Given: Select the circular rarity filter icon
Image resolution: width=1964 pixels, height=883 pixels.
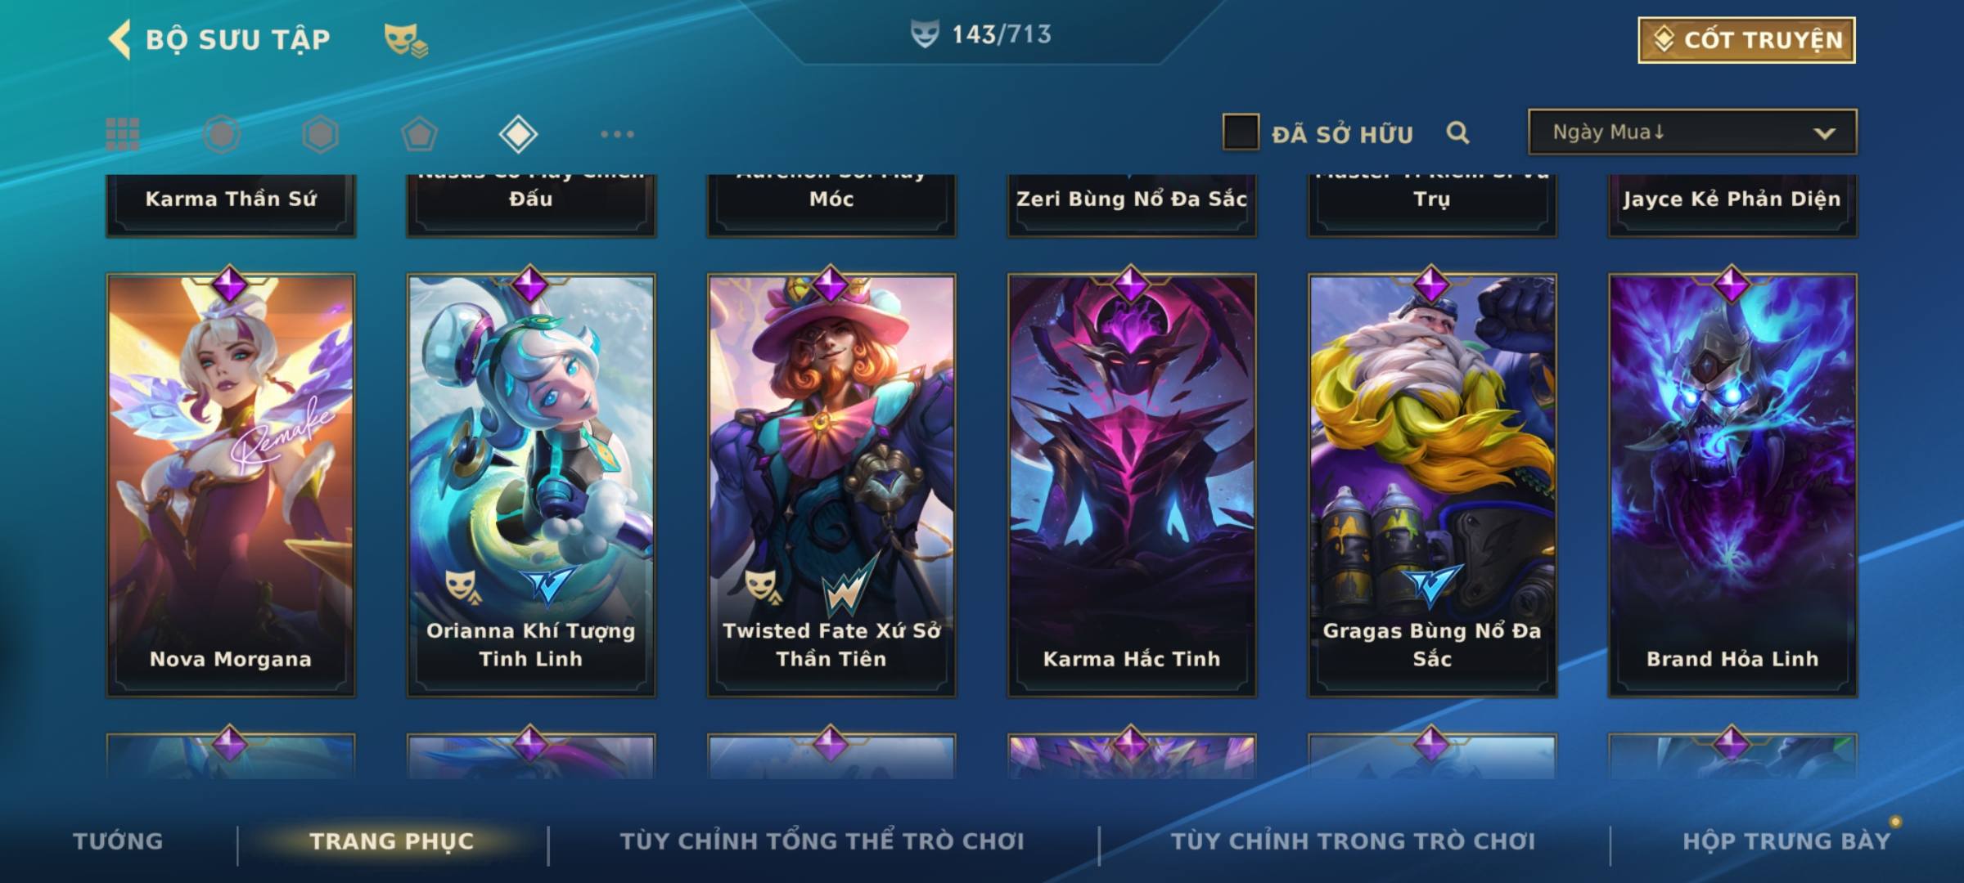Looking at the screenshot, I should (x=222, y=134).
